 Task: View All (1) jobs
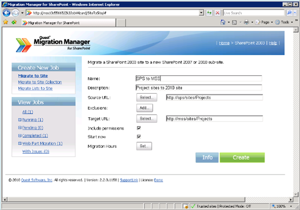[x=28, y=112]
